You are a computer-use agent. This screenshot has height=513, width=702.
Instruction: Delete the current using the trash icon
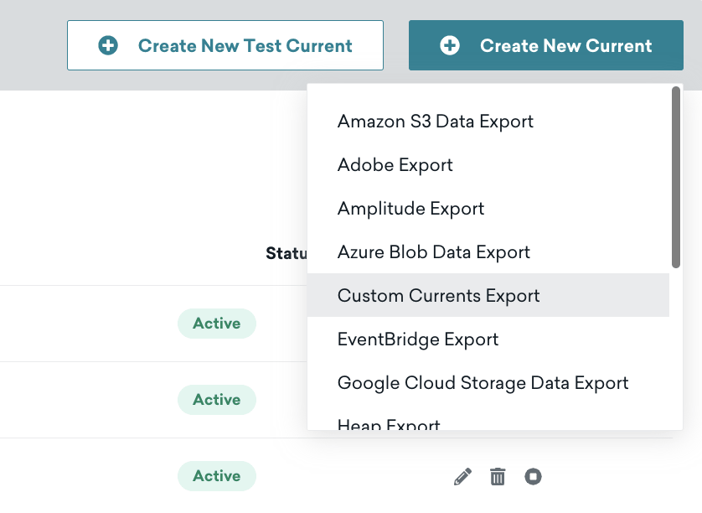498,477
